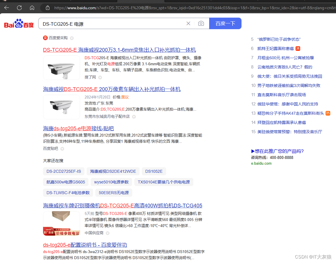Image resolution: width=336 pixels, height=262 pixels.
Task: Open 海康威视DS-TCG205-E 200万像素车辆出入补光 link
Action: click(112, 89)
